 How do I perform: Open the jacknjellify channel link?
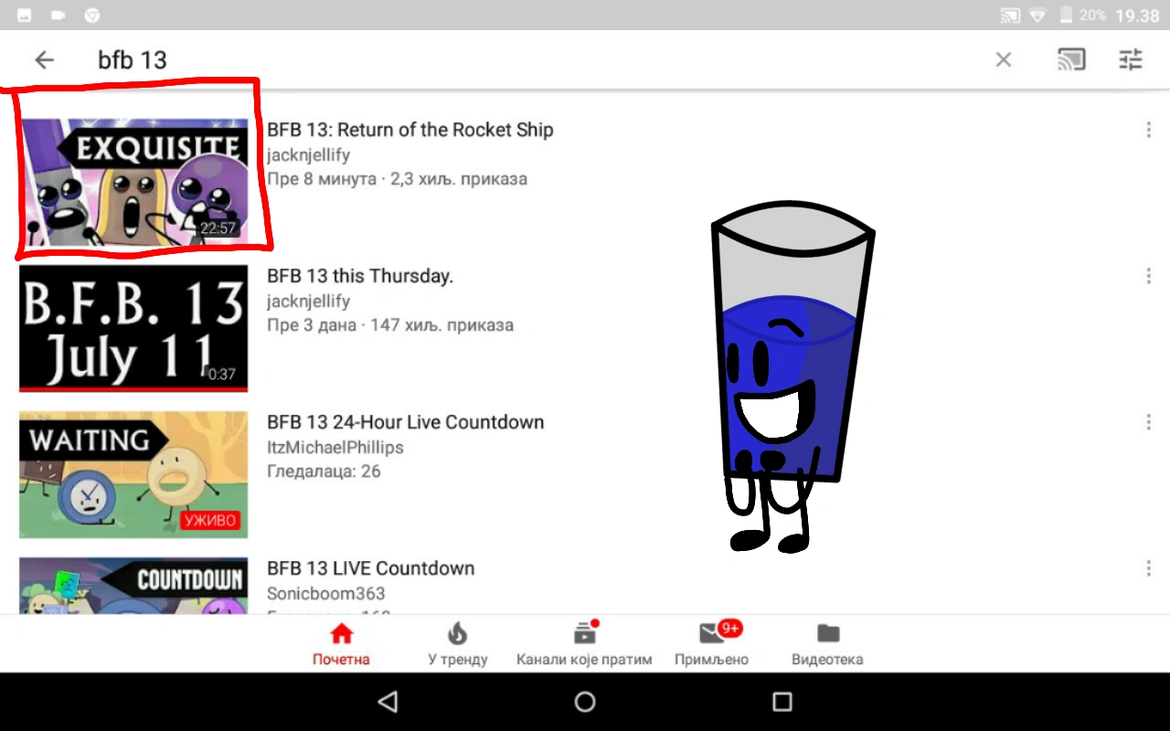308,154
